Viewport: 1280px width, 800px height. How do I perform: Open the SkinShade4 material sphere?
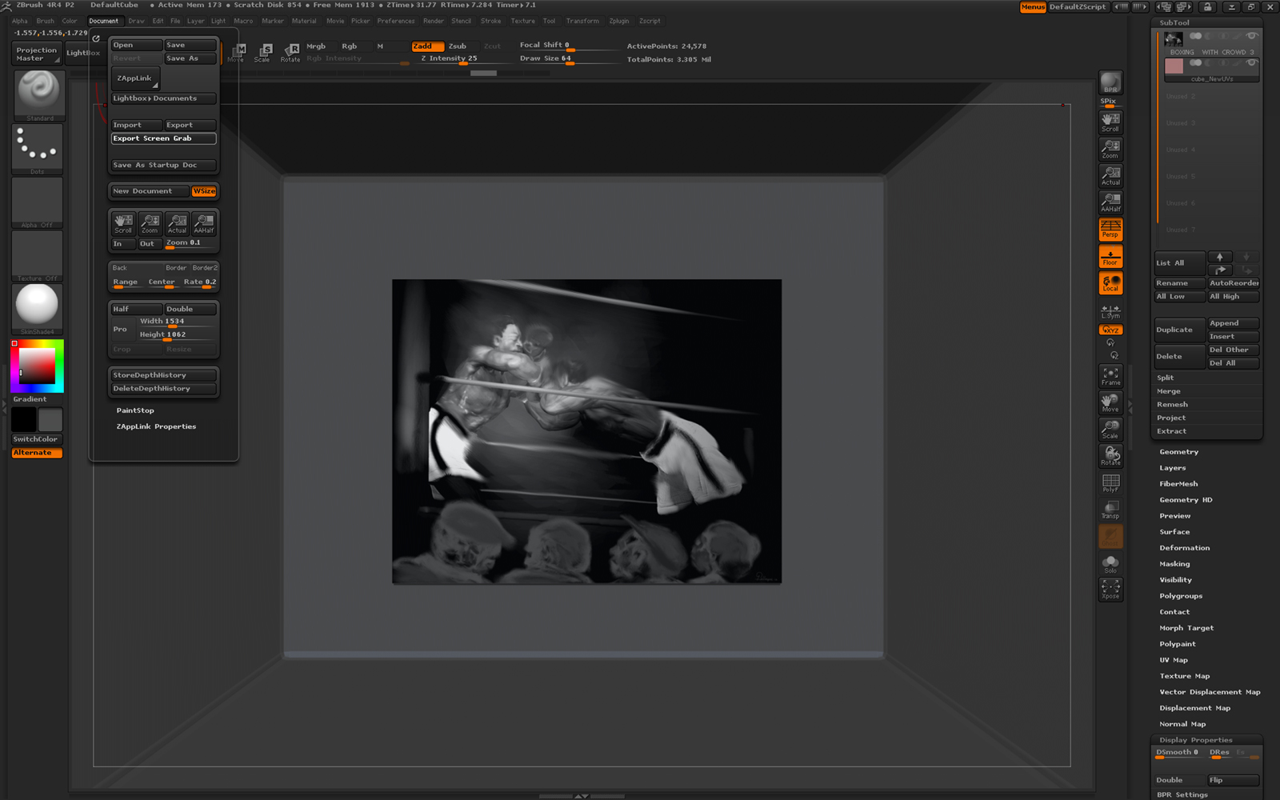point(38,309)
